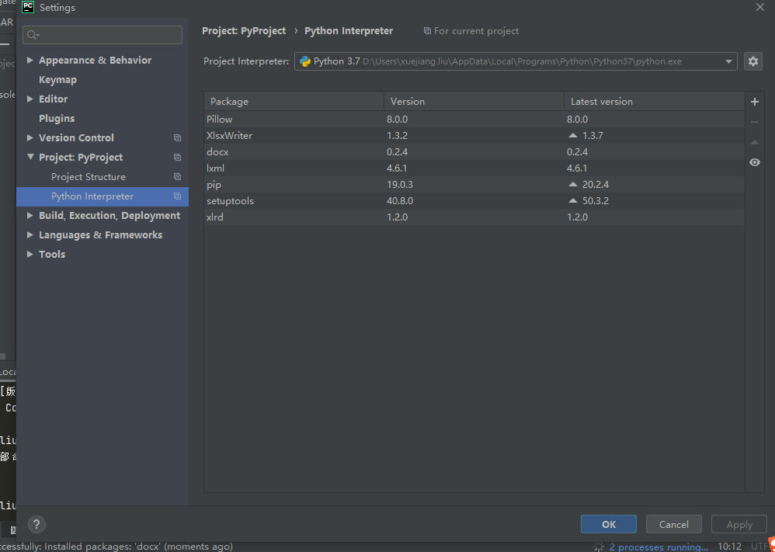Click Installed packages 'docx' status message
775x552 pixels.
[116, 547]
